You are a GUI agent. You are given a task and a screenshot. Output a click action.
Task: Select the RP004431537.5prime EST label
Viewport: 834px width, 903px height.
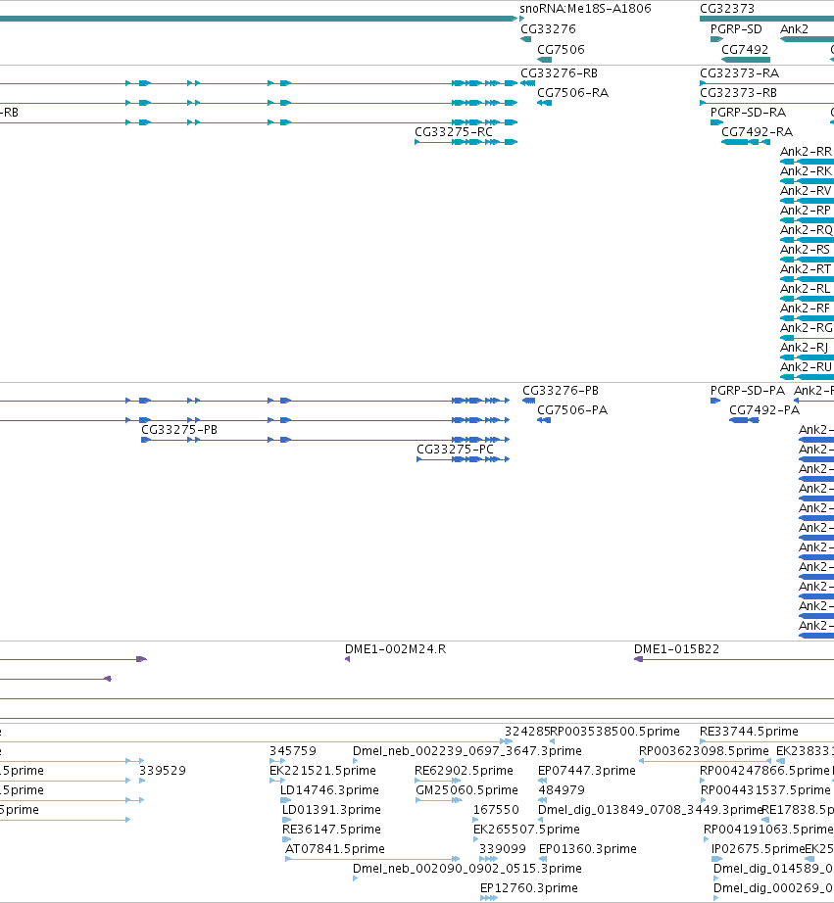[x=765, y=790]
